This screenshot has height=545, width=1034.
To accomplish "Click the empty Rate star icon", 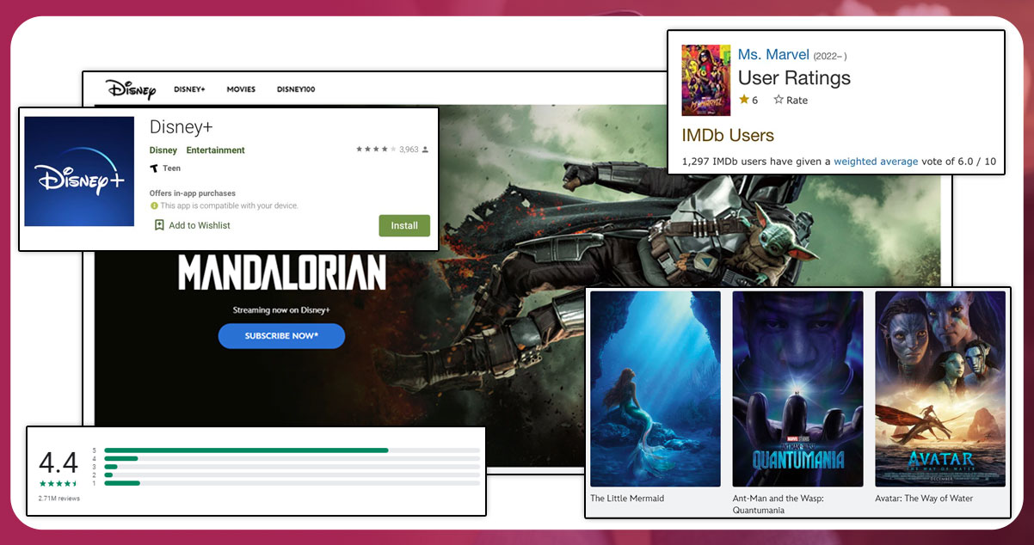I will pyautogui.click(x=779, y=100).
